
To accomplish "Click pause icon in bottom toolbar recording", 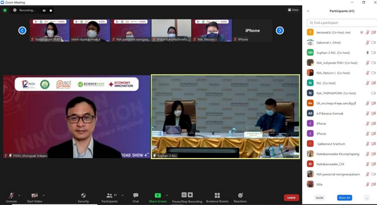I will (x=184, y=195).
